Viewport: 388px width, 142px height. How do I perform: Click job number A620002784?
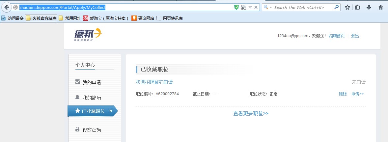point(167,94)
